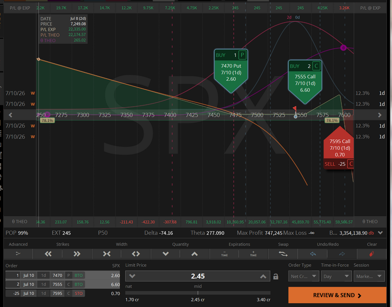Open the Session dropdown
This screenshot has width=392, height=307.
point(369,276)
